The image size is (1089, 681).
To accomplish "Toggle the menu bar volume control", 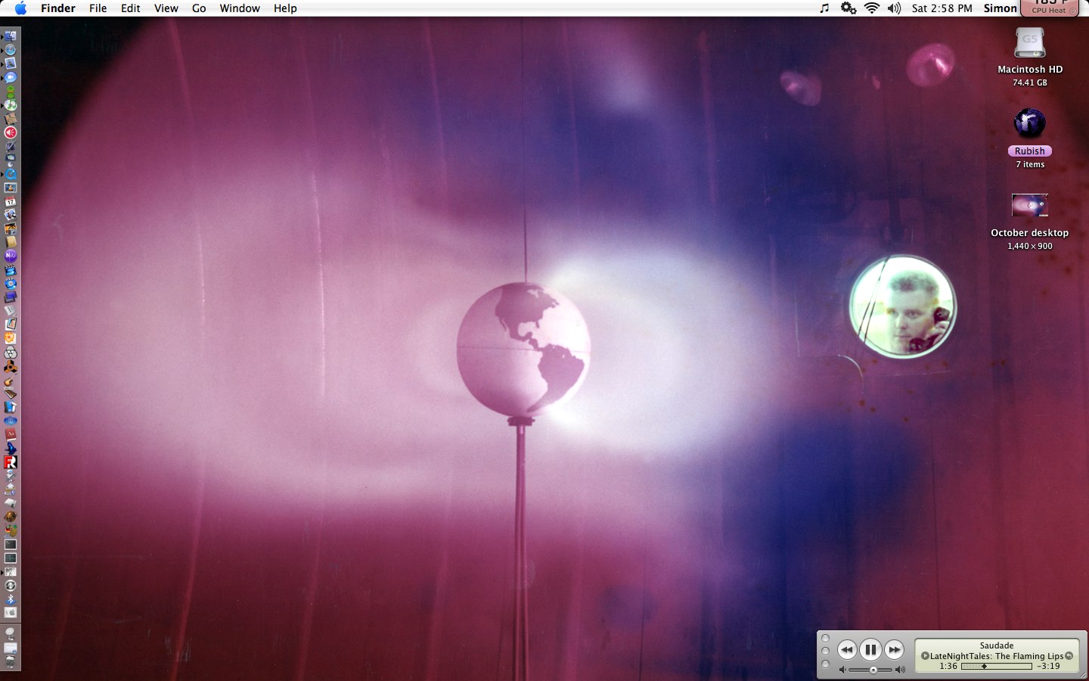I will 894,8.
